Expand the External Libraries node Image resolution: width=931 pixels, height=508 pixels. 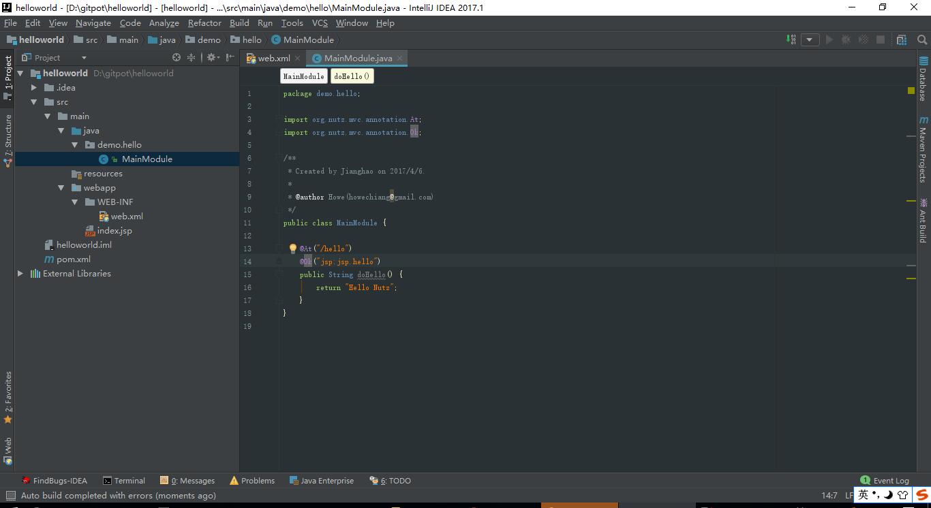[20, 274]
